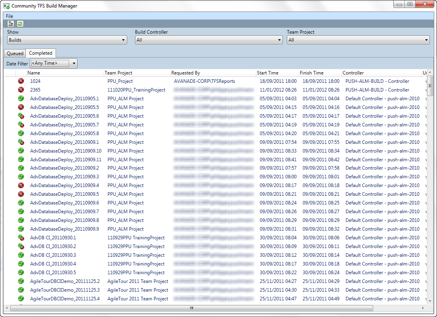Click the partial-success icon for AdvDB CI_20110930.1

(x=21, y=237)
